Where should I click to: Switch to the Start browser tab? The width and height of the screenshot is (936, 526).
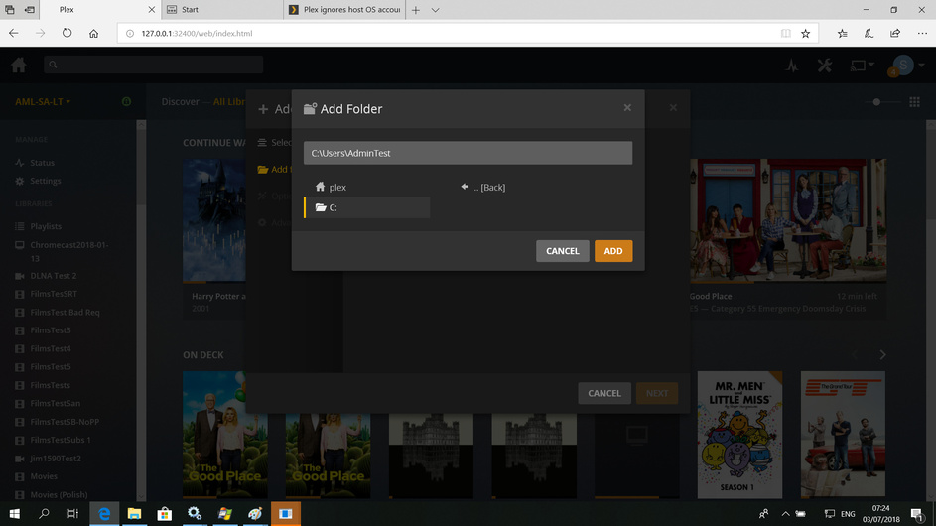(x=222, y=10)
